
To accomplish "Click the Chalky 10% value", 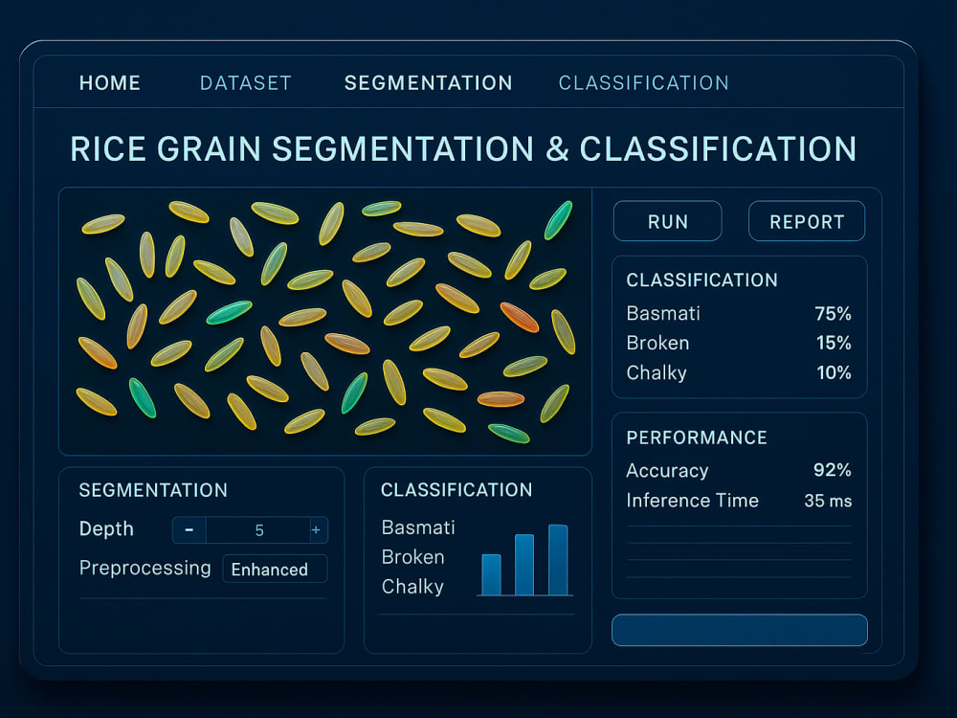I will [x=834, y=372].
